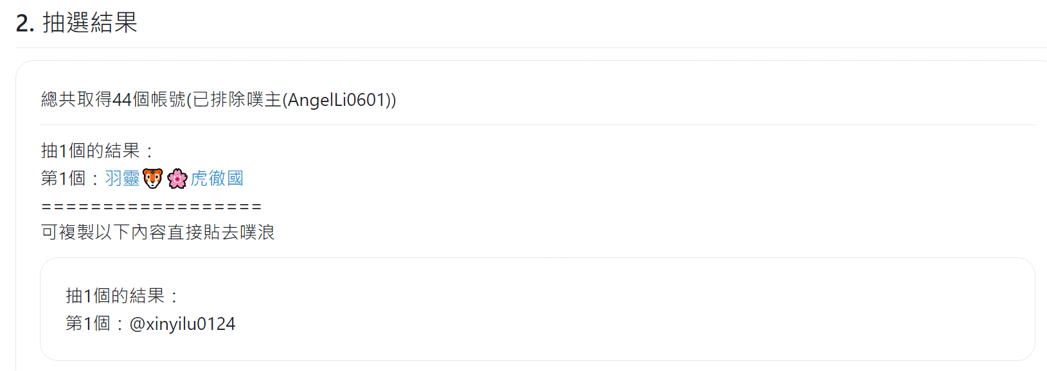This screenshot has width=1047, height=371.
Task: Click the pink flower emoji in winner name
Action: pos(177,178)
